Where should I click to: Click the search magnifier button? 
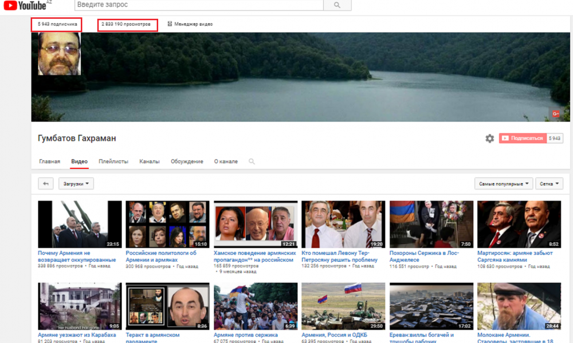pyautogui.click(x=337, y=5)
